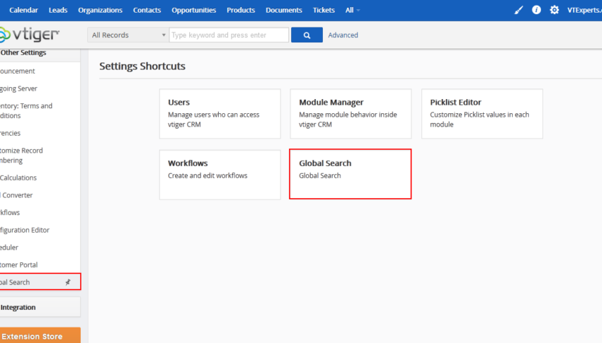Open the theme brush icon in top bar

tap(518, 10)
